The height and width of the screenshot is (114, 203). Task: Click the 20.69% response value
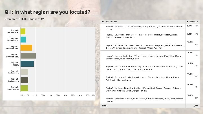[x=190, y=53]
